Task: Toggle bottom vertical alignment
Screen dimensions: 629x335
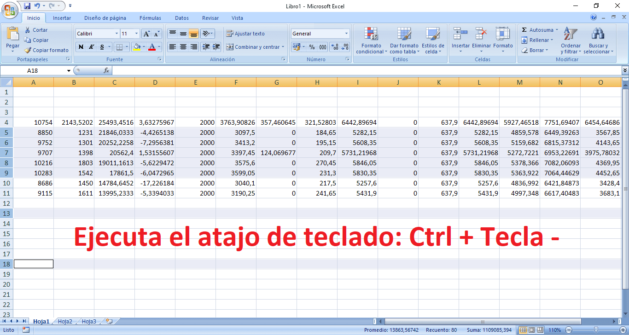Action: 193,33
